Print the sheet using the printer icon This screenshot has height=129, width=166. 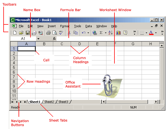pyautogui.click(x=48, y=33)
